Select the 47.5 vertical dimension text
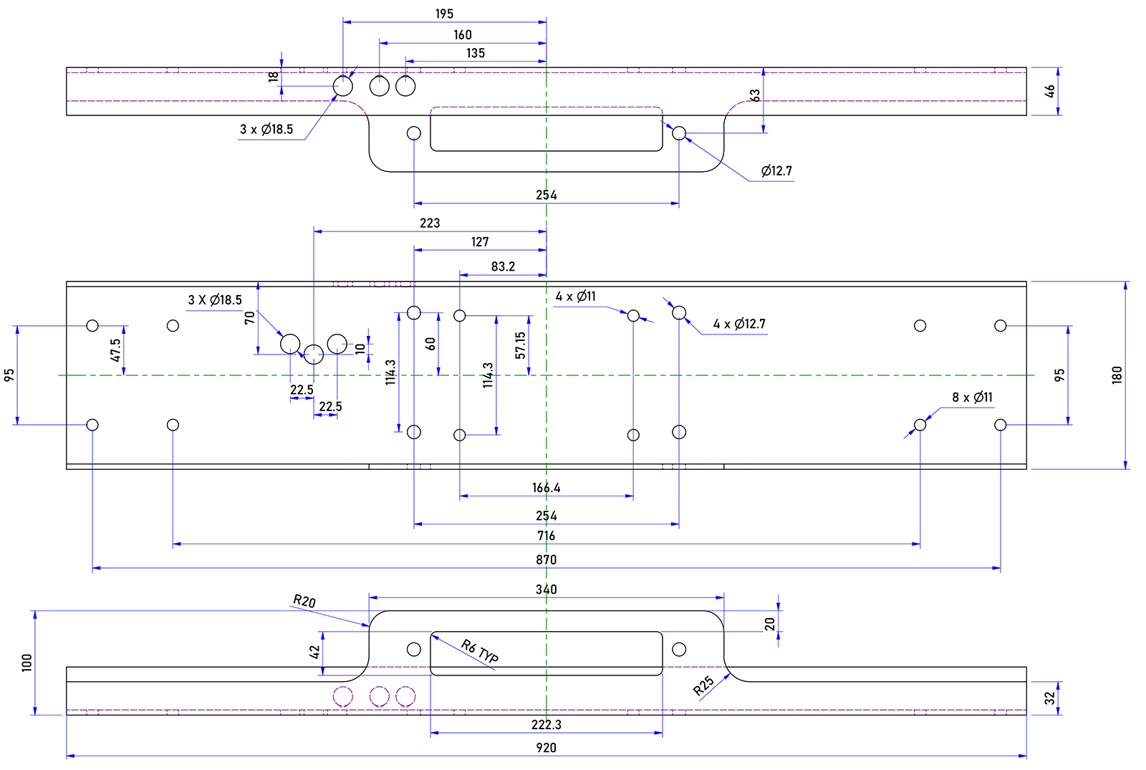This screenshot has width=1146, height=770. pos(116,350)
